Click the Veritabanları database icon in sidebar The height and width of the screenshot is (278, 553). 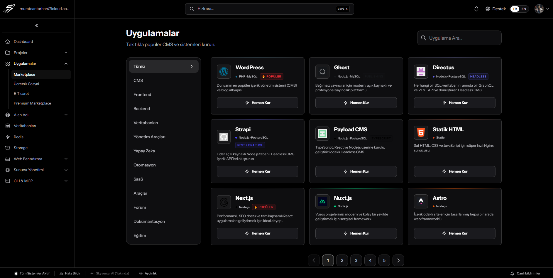pos(8,126)
